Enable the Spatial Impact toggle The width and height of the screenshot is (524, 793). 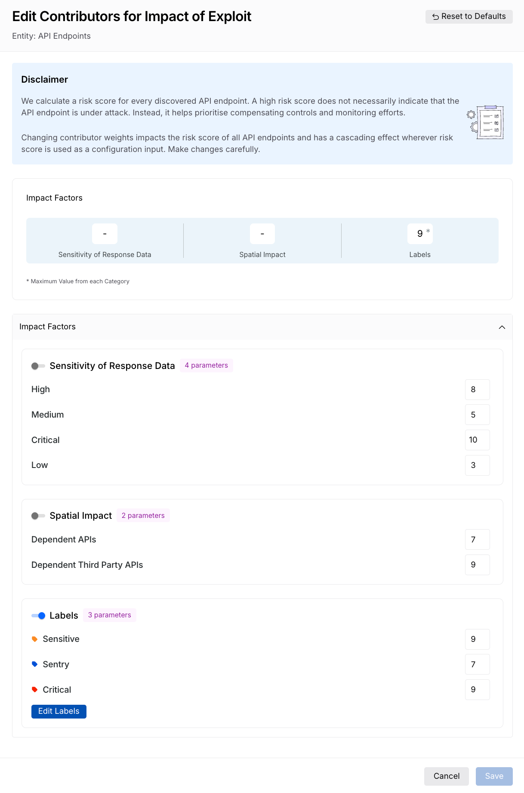click(x=38, y=516)
